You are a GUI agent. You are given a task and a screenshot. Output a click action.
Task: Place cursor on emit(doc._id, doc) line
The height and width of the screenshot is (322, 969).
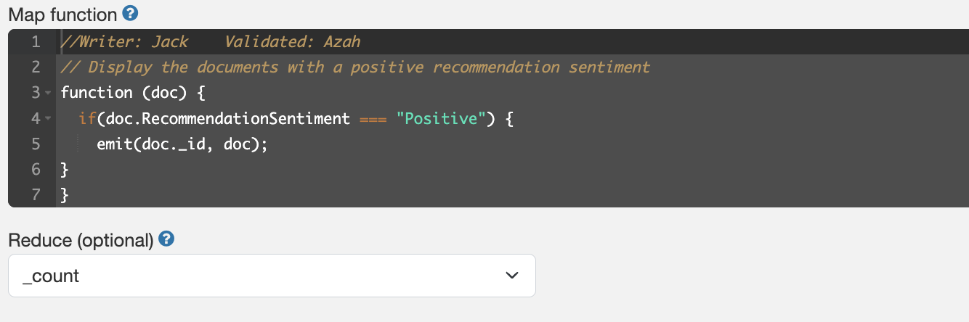tap(183, 144)
